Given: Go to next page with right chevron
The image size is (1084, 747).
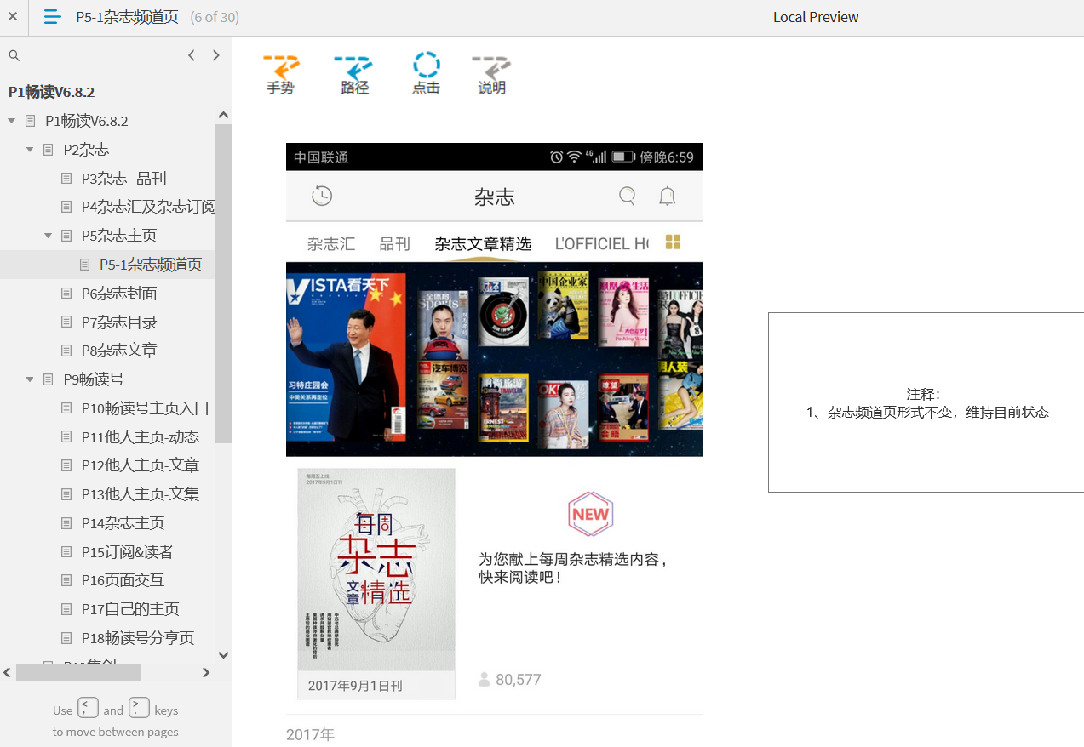Looking at the screenshot, I should (x=216, y=55).
